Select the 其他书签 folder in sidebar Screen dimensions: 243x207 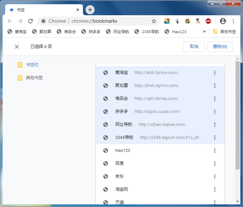pyautogui.click(x=30, y=78)
